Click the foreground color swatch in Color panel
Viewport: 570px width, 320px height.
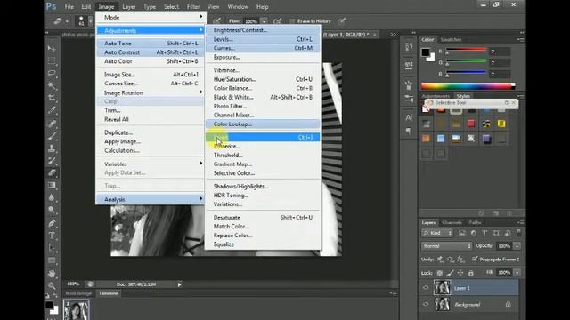[x=426, y=52]
